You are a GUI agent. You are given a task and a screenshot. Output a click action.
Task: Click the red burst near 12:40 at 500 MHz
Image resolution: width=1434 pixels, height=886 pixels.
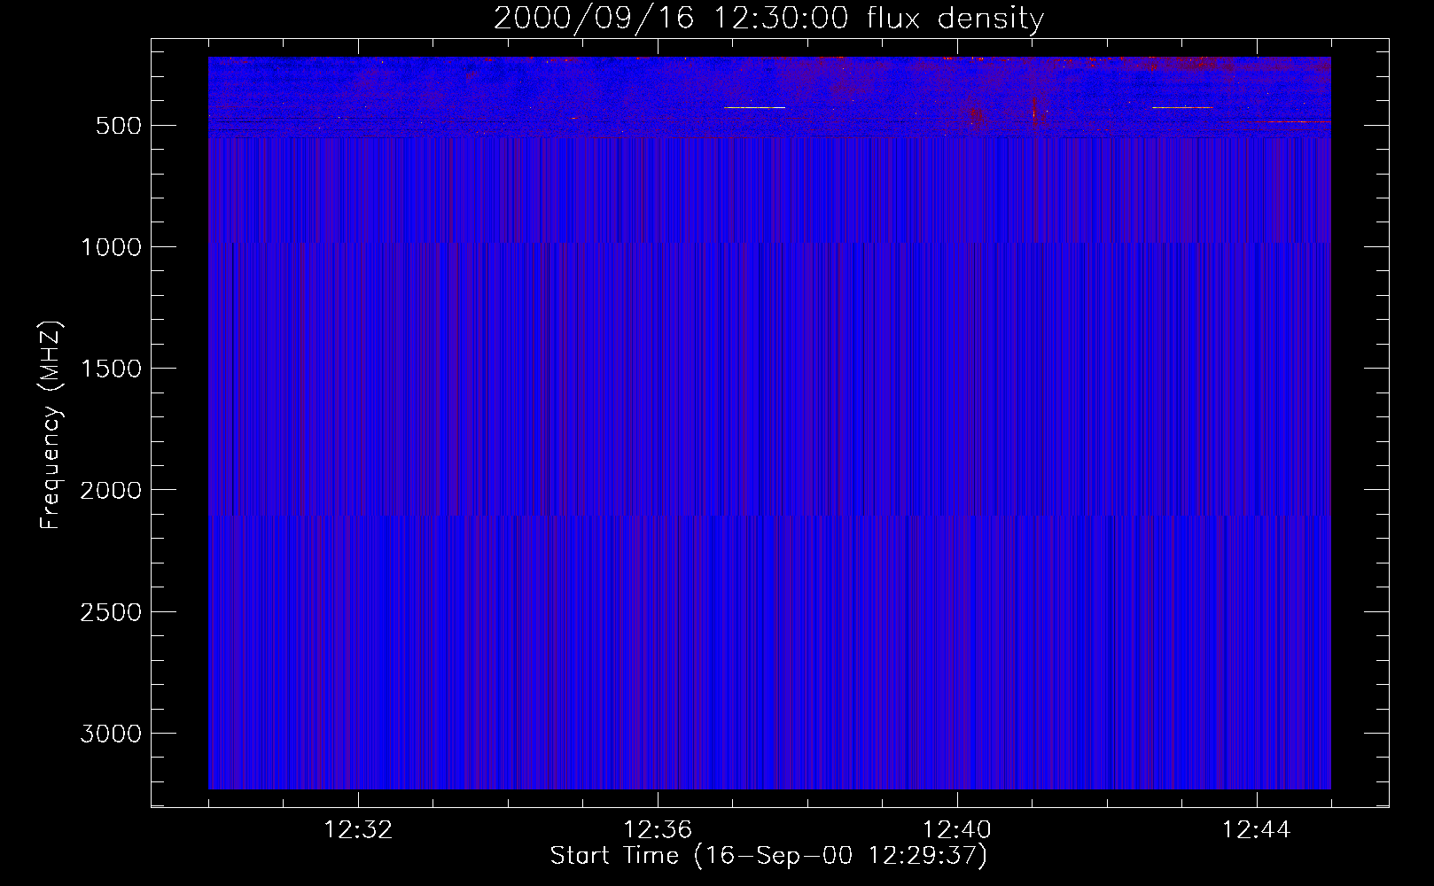point(976,117)
